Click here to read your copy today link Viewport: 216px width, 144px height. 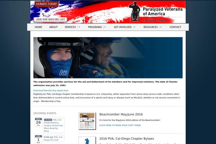pos(120,125)
